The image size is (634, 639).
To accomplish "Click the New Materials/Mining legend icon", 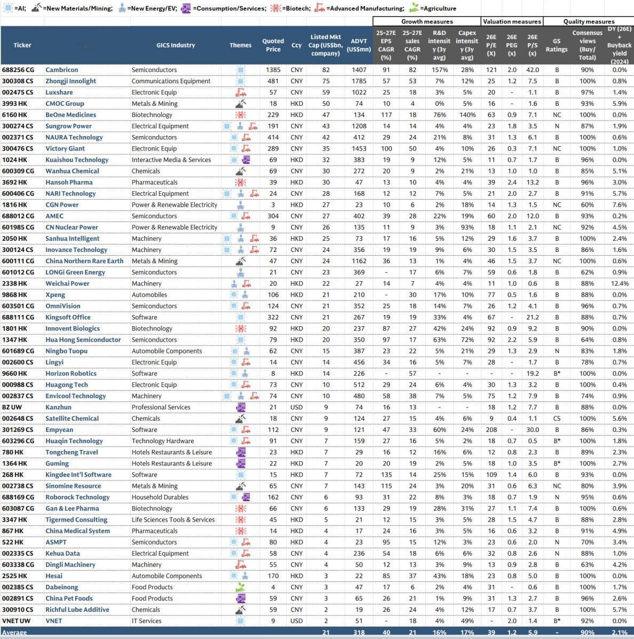I will 36,7.
